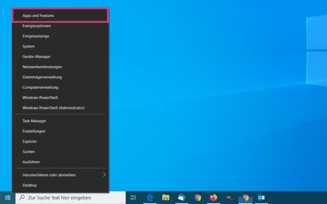This screenshot has width=327, height=204.
Task: Open Windows PowerShell (Administrator)
Action: pos(54,108)
